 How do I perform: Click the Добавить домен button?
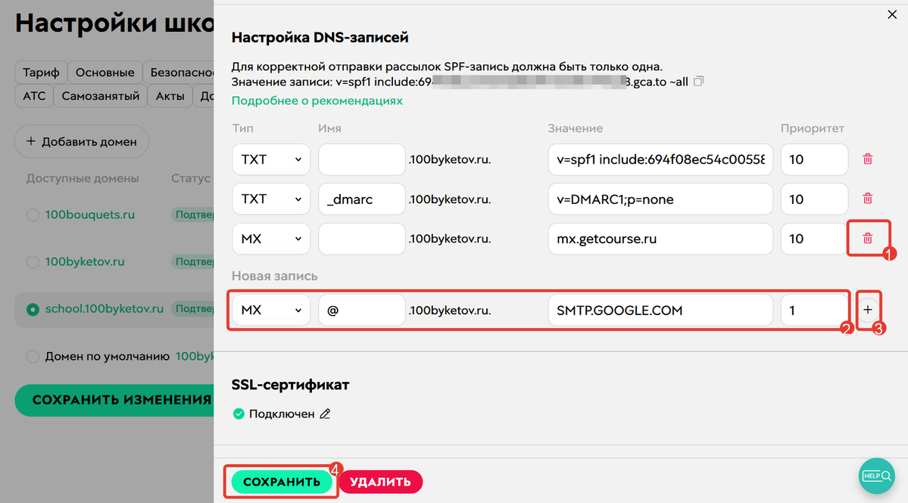point(82,142)
